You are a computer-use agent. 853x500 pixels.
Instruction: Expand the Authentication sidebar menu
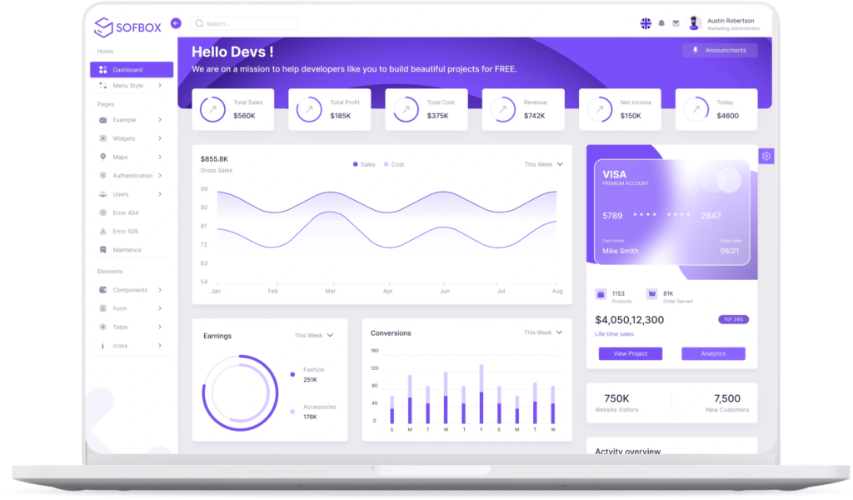(x=132, y=176)
